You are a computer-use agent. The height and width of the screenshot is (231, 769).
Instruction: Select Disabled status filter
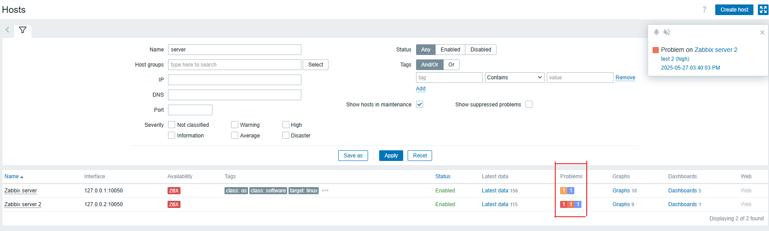coord(481,50)
